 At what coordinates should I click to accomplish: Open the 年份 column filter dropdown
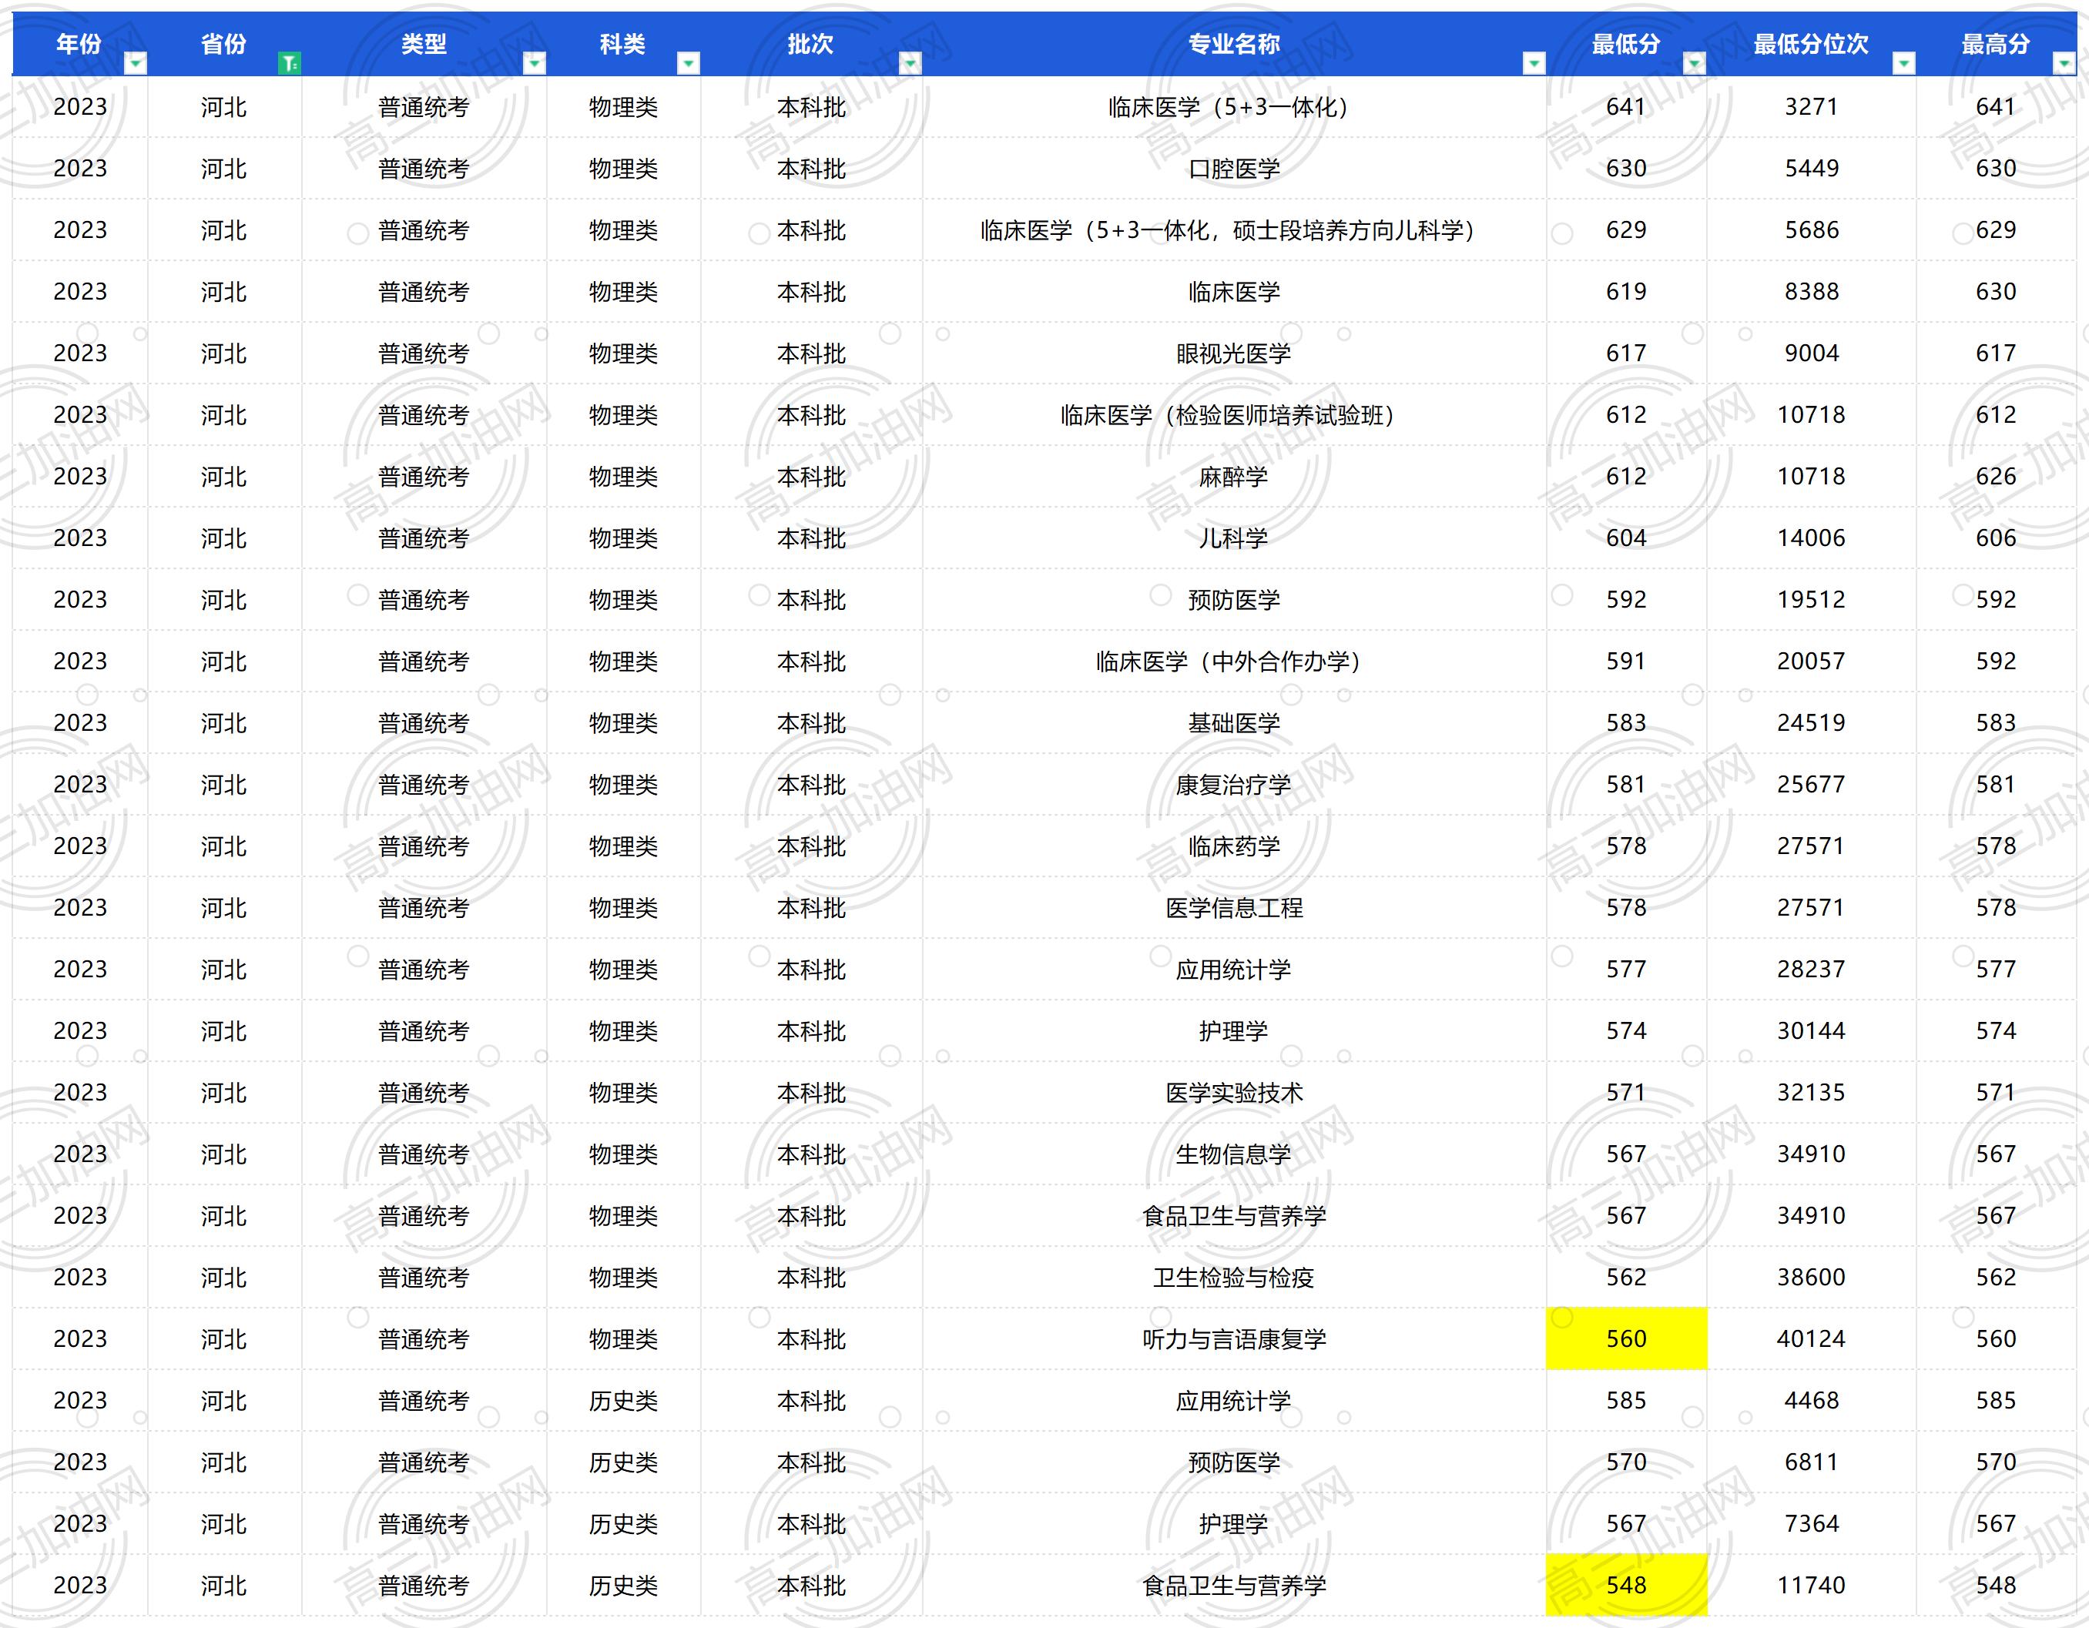136,63
